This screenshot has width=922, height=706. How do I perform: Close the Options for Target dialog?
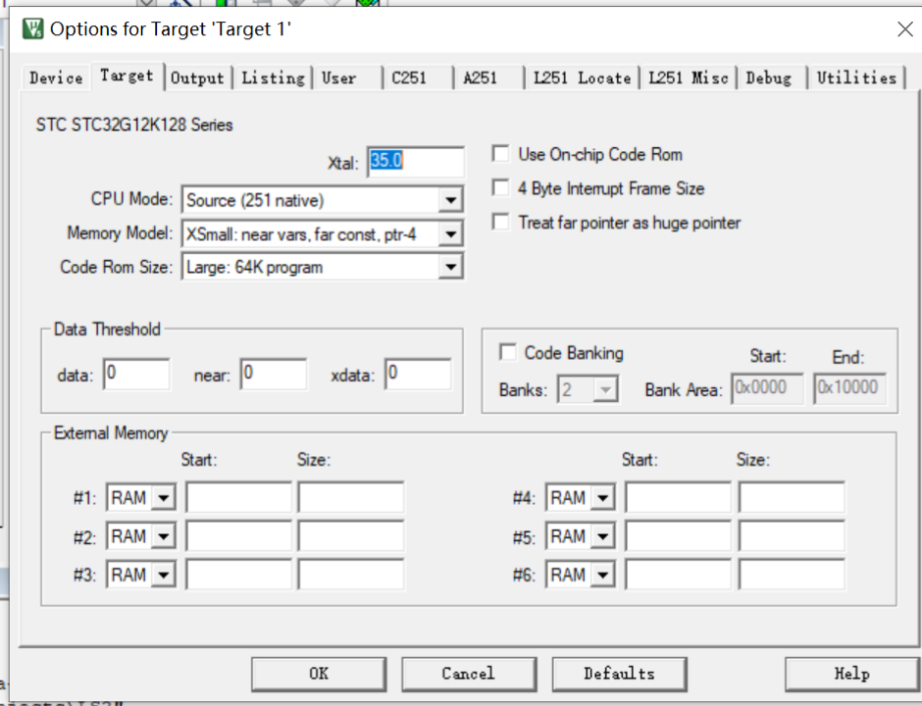coord(905,28)
